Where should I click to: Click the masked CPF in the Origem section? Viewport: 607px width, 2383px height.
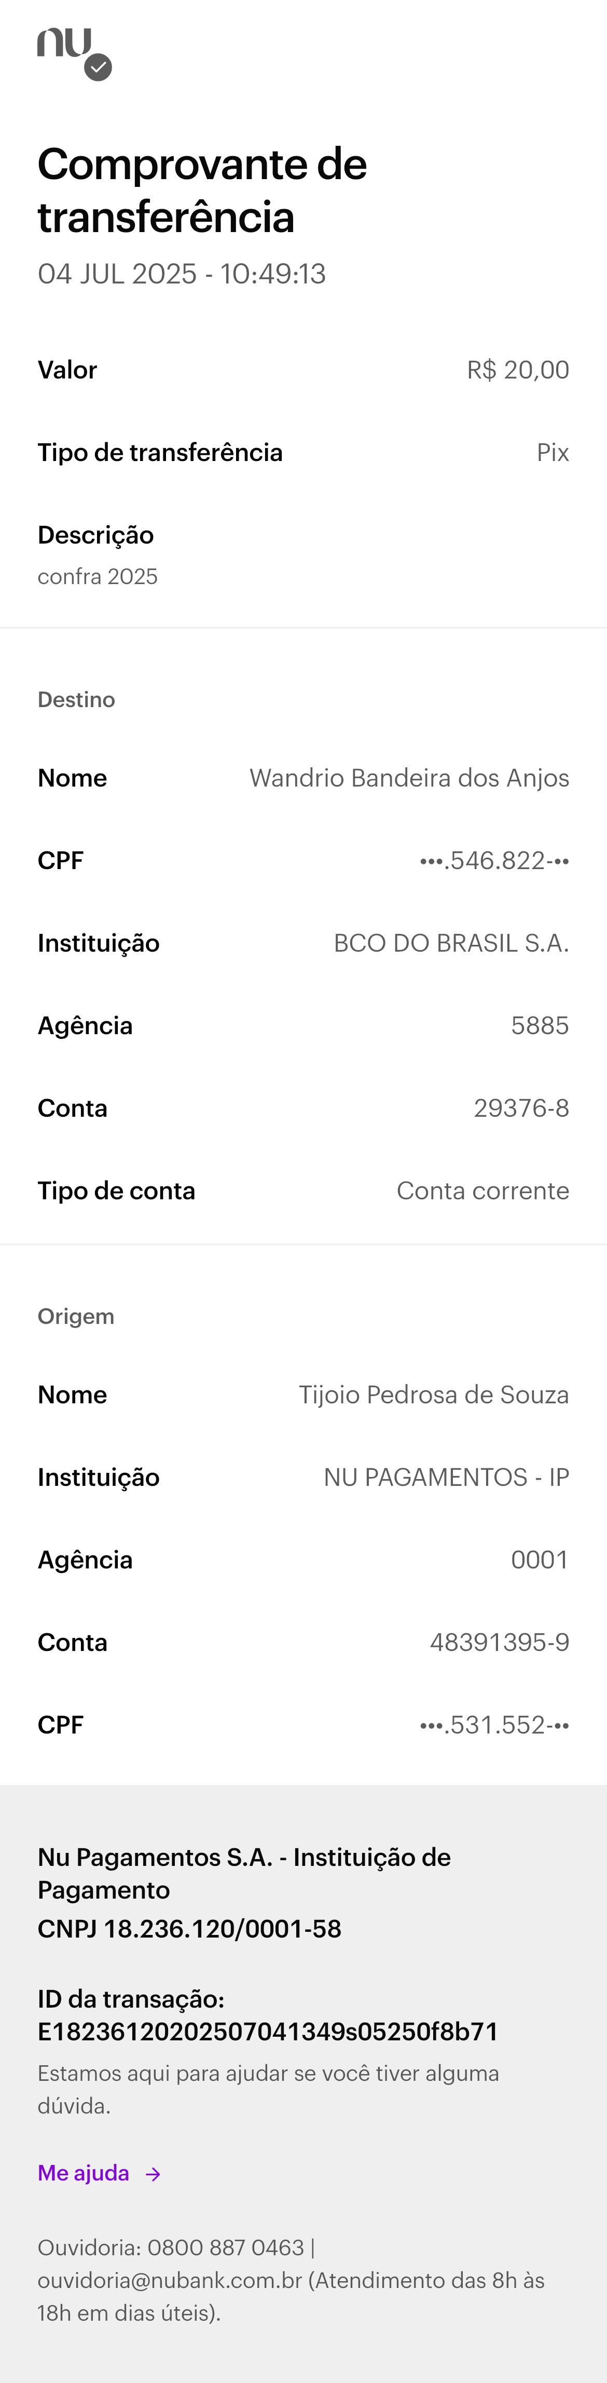tap(495, 1724)
